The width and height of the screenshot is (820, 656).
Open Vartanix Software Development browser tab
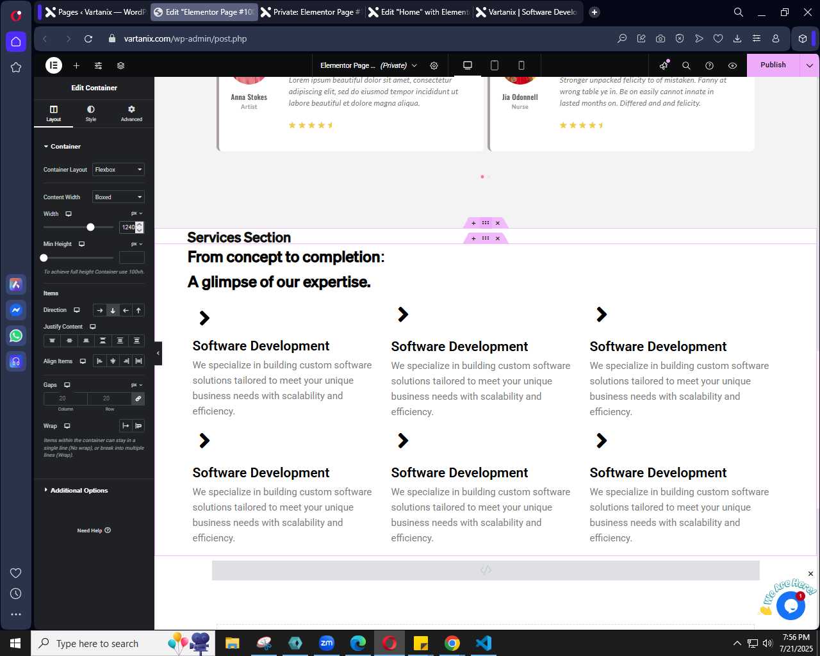(527, 12)
